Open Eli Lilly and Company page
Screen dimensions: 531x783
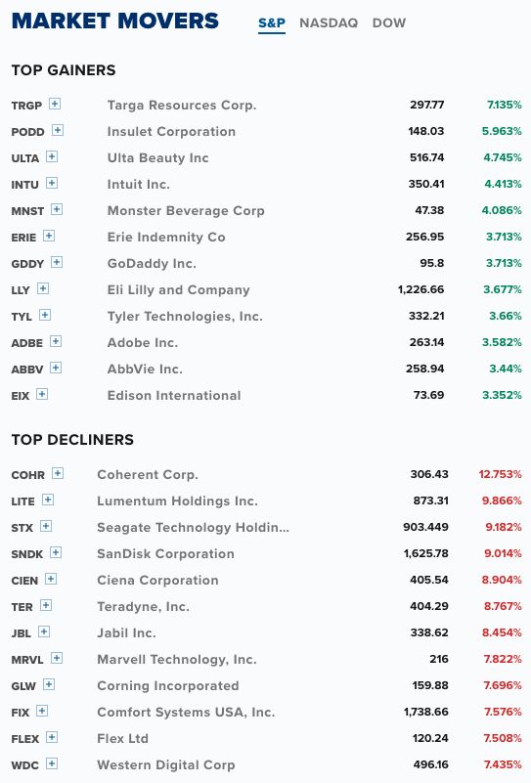tap(178, 289)
